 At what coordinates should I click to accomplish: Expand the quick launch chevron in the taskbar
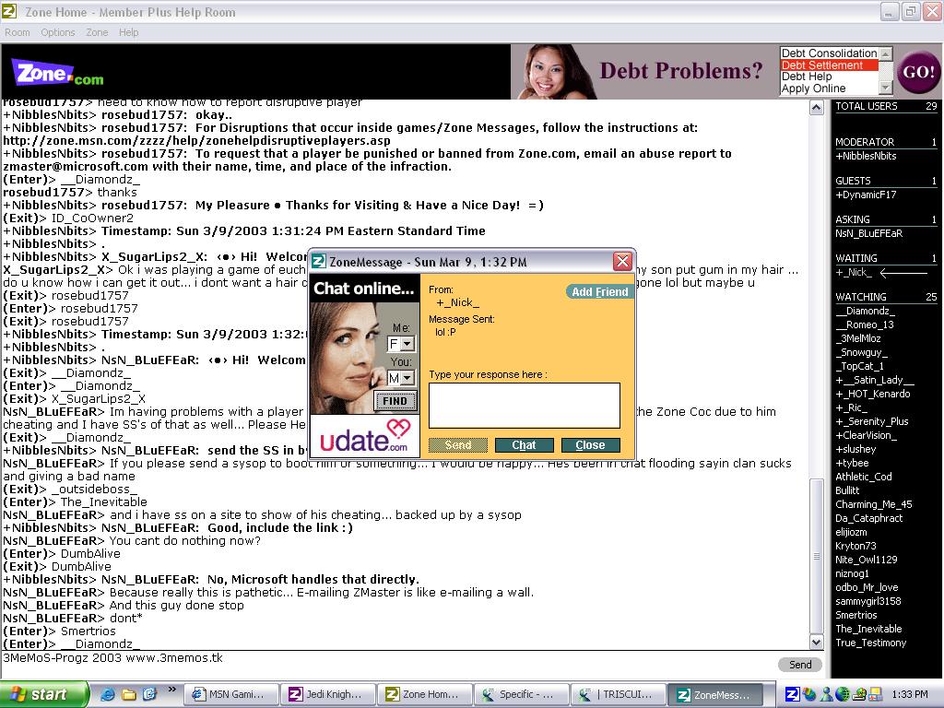click(x=172, y=690)
